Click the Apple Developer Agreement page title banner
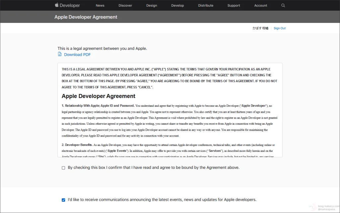The width and height of the screenshot is (340, 213). point(86,17)
